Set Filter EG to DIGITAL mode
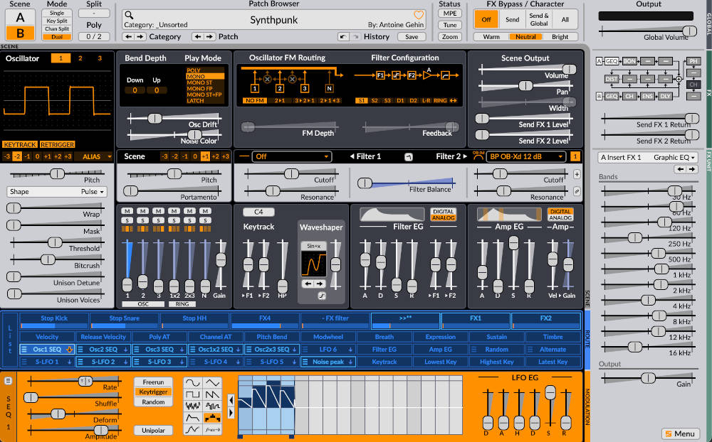Viewport: 712px width, 442px height. [x=443, y=212]
